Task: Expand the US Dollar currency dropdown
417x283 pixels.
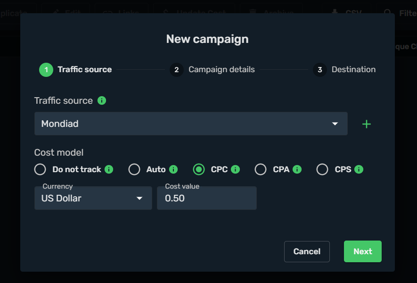Action: click(x=93, y=198)
